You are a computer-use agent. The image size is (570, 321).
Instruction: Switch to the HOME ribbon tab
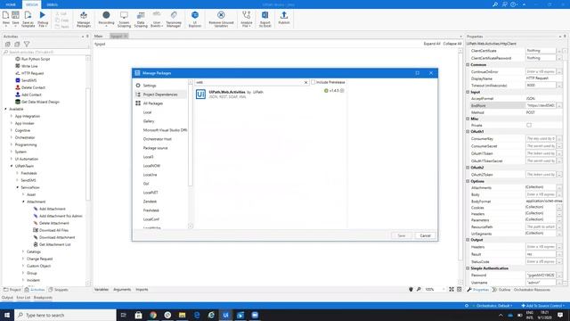click(11, 4)
